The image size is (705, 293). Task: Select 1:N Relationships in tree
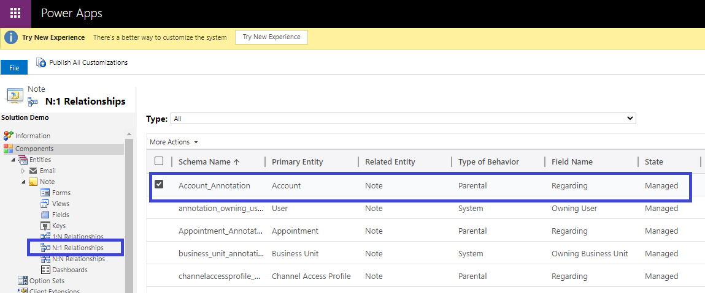78,236
